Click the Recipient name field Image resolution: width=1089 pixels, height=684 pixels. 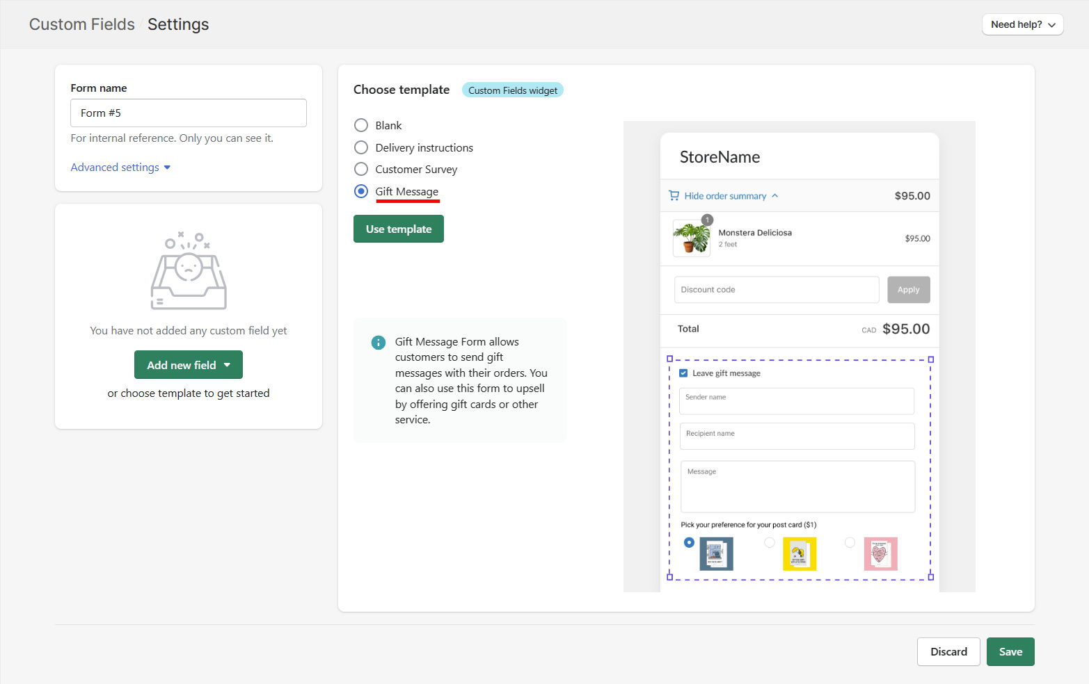pyautogui.click(x=797, y=437)
